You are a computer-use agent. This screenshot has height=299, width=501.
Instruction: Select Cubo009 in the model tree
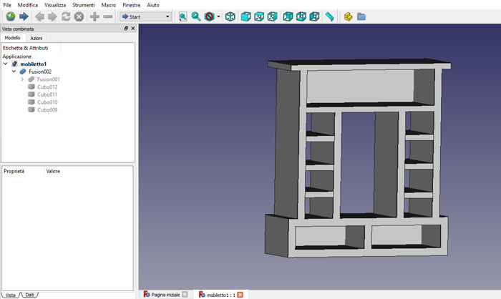[47, 110]
